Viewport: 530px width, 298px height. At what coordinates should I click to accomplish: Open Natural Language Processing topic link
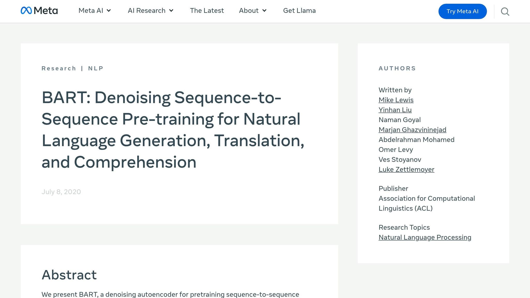click(x=425, y=237)
